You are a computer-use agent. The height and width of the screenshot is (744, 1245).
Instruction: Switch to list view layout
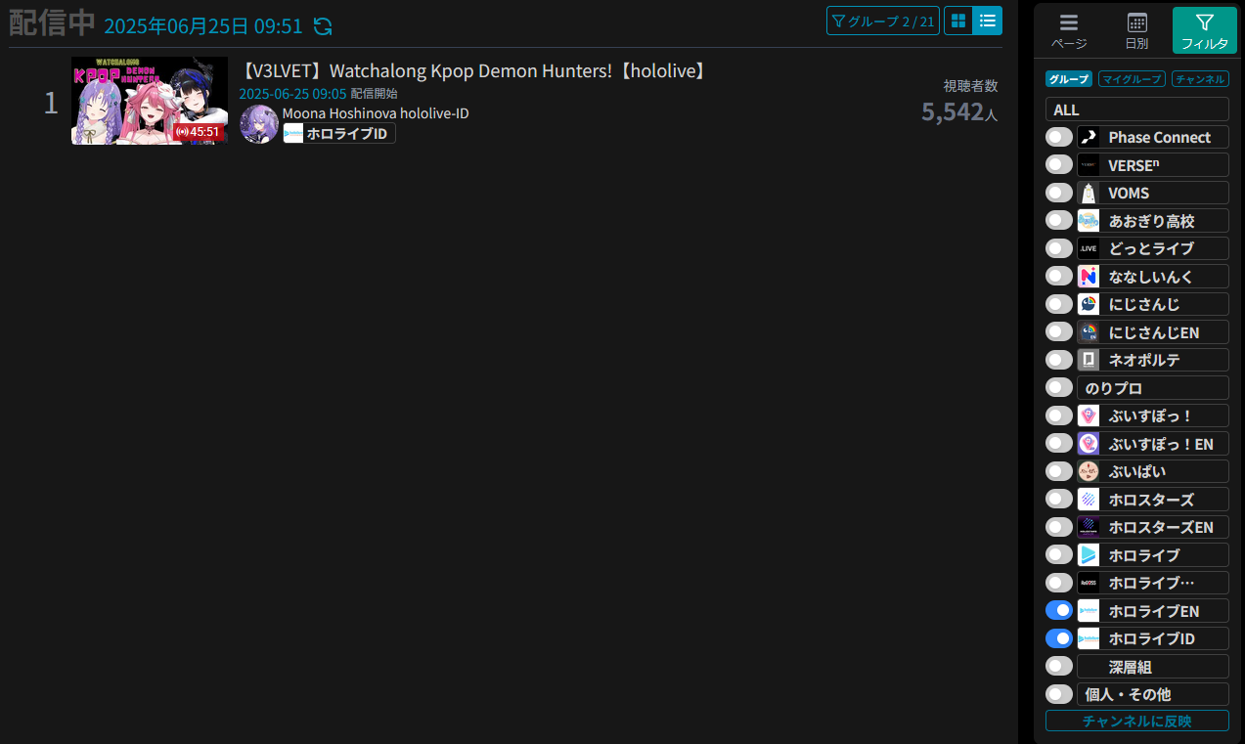click(x=988, y=21)
